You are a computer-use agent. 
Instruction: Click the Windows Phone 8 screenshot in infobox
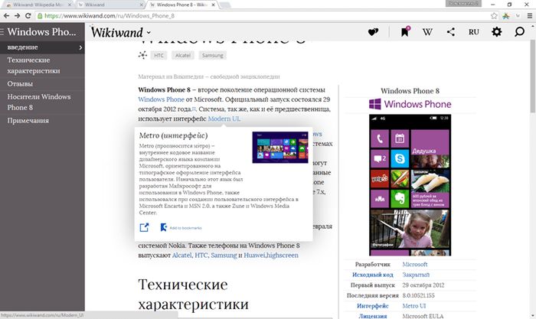click(410, 184)
